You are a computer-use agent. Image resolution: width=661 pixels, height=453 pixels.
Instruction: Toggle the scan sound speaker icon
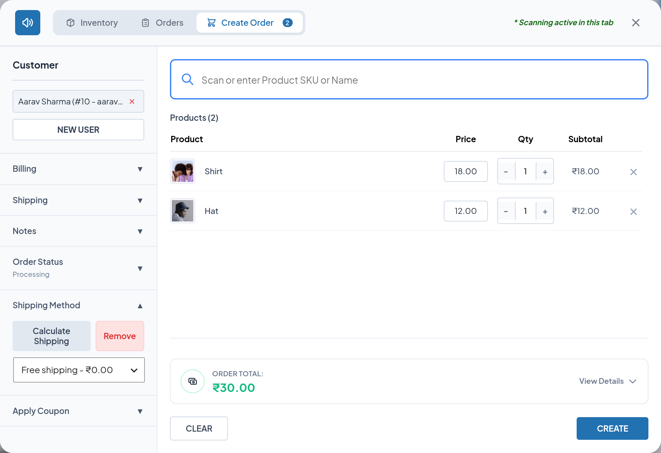click(x=28, y=23)
